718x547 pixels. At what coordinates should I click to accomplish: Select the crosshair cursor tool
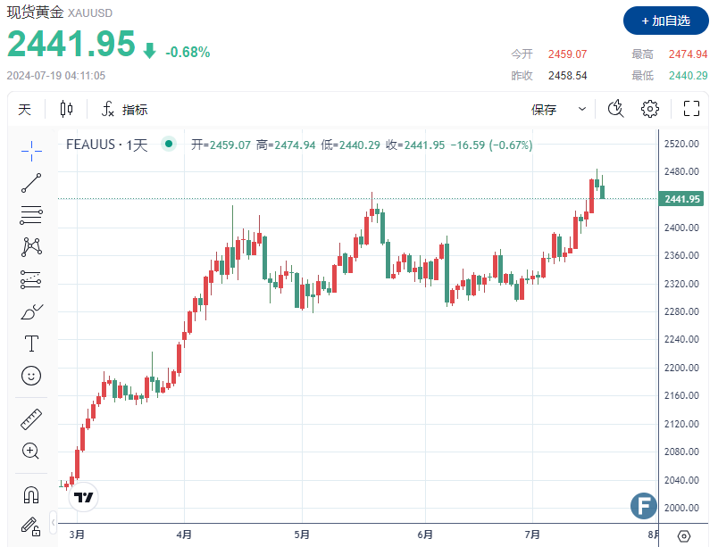[x=31, y=150]
